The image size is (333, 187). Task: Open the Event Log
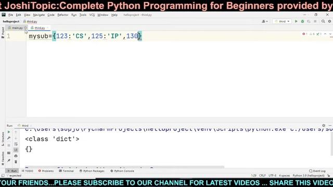point(317,171)
